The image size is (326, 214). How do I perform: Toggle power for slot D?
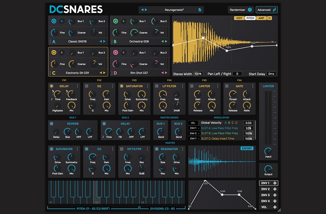115,53
